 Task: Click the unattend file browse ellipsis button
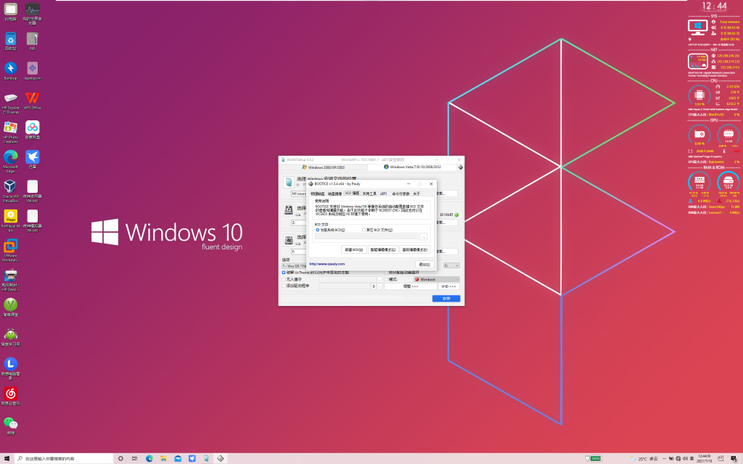pyautogui.click(x=379, y=279)
